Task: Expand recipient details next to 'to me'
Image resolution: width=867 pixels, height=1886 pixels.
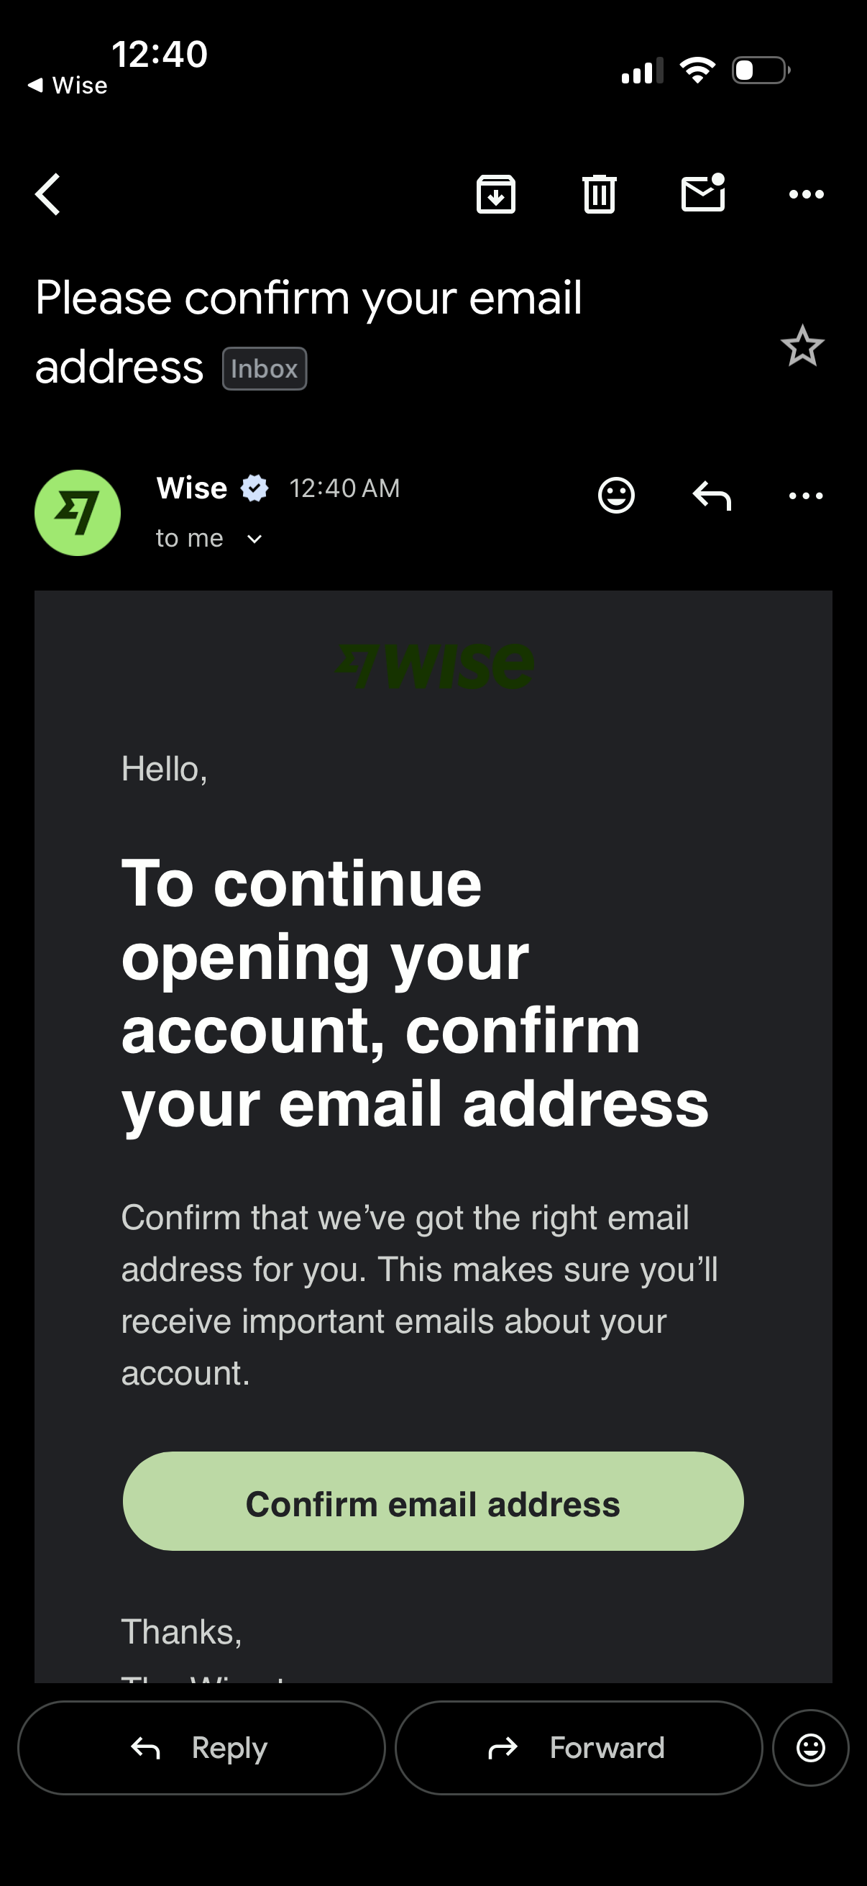Action: (254, 539)
